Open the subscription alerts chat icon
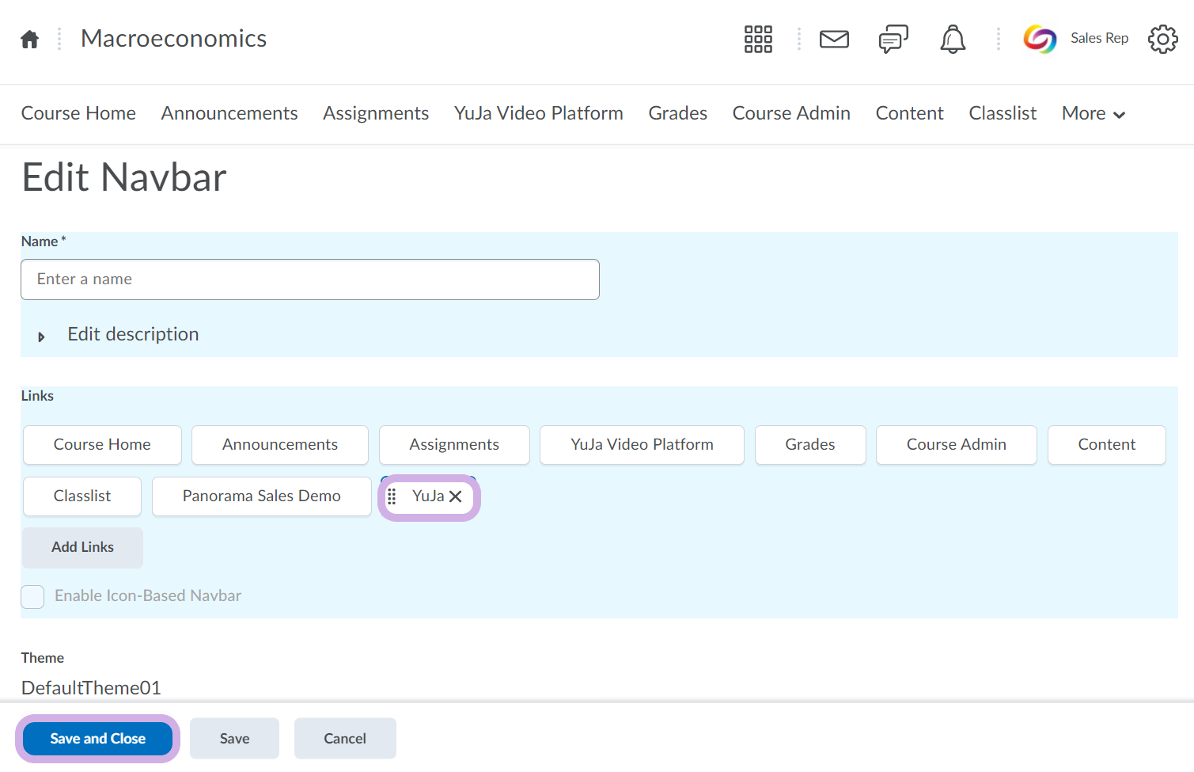Screen dimensions: 1194x772 893,39
